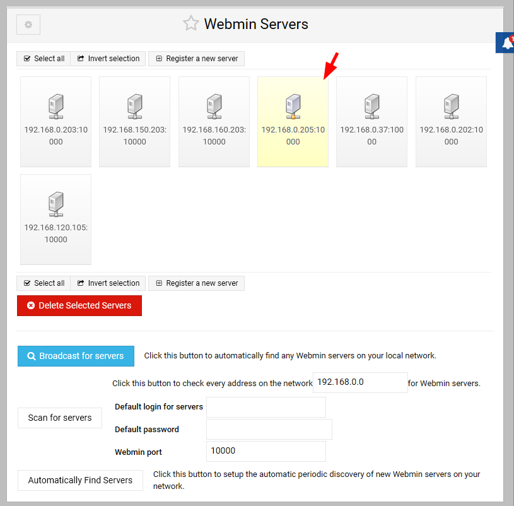514x506 pixels.
Task: Click top Select all button
Action: tap(44, 59)
